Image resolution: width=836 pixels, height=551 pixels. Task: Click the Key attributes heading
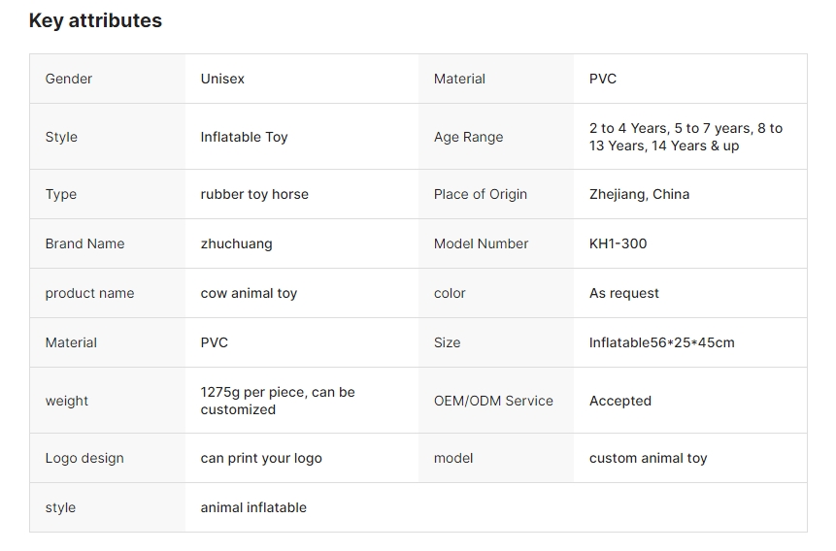[x=95, y=20]
